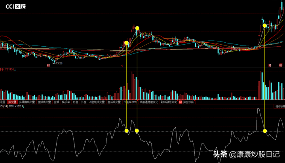Open the 虚拟成交量 indicator tab

pyautogui.click(x=44, y=102)
